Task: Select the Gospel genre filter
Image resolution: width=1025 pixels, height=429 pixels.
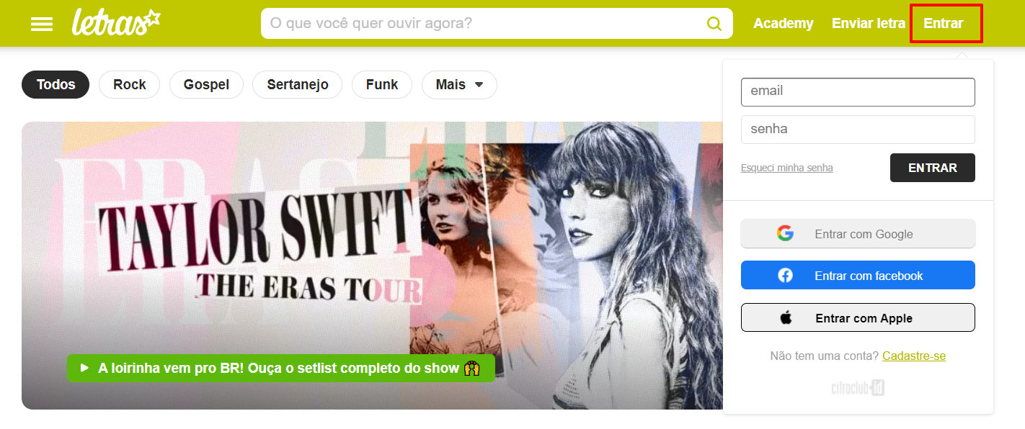Action: coord(206,85)
